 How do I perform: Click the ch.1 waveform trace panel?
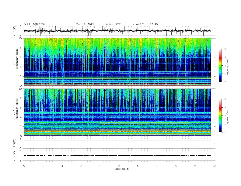click(120, 31)
